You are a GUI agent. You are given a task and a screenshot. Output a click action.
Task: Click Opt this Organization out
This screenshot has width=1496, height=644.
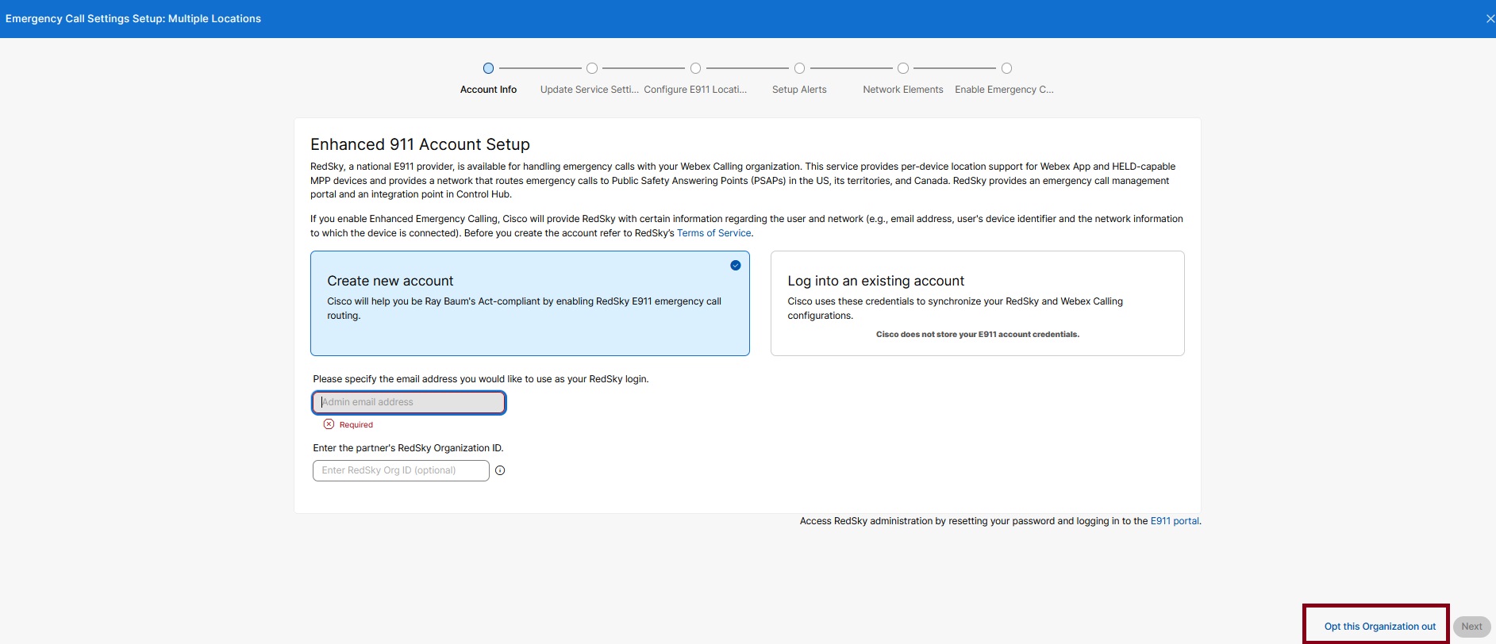click(1379, 627)
